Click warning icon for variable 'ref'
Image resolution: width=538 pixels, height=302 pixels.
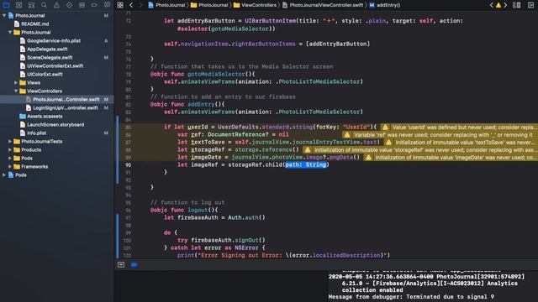click(347, 135)
